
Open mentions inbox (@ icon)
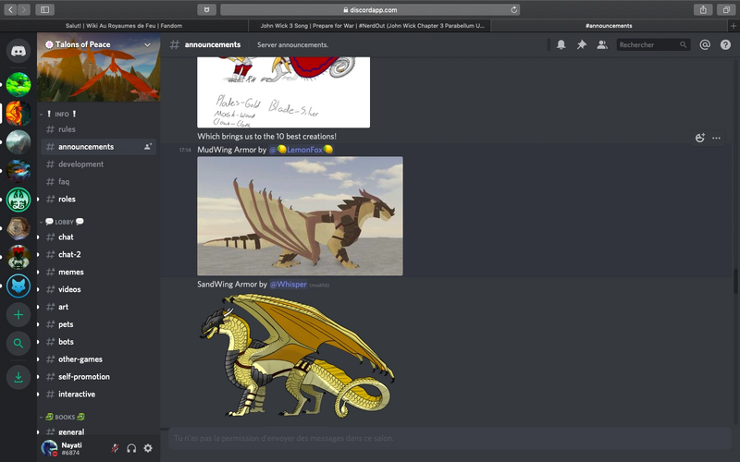[x=705, y=44]
